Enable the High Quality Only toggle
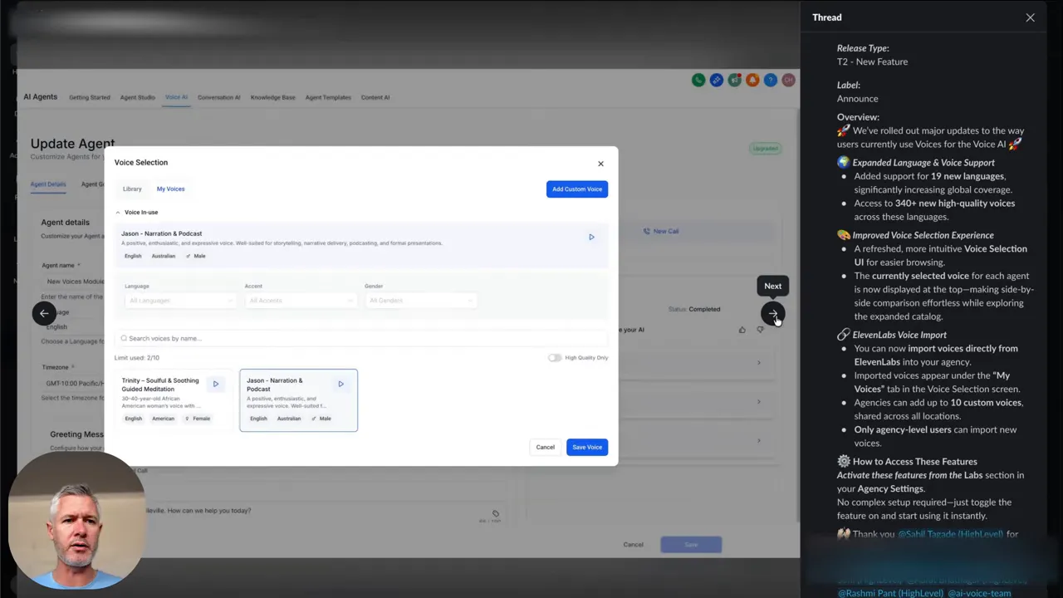The image size is (1063, 598). [x=554, y=357]
